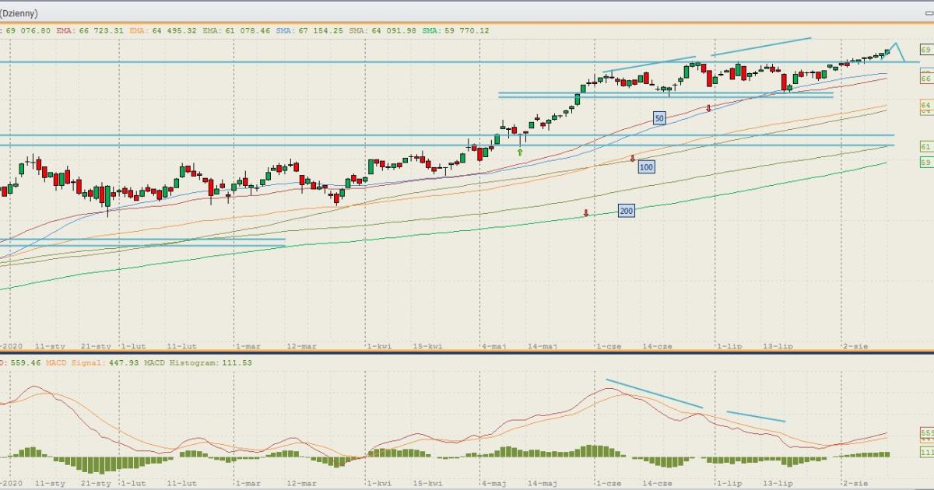Click the 61 price tag on the right axis
The width and height of the screenshot is (934, 490).
tap(926, 146)
